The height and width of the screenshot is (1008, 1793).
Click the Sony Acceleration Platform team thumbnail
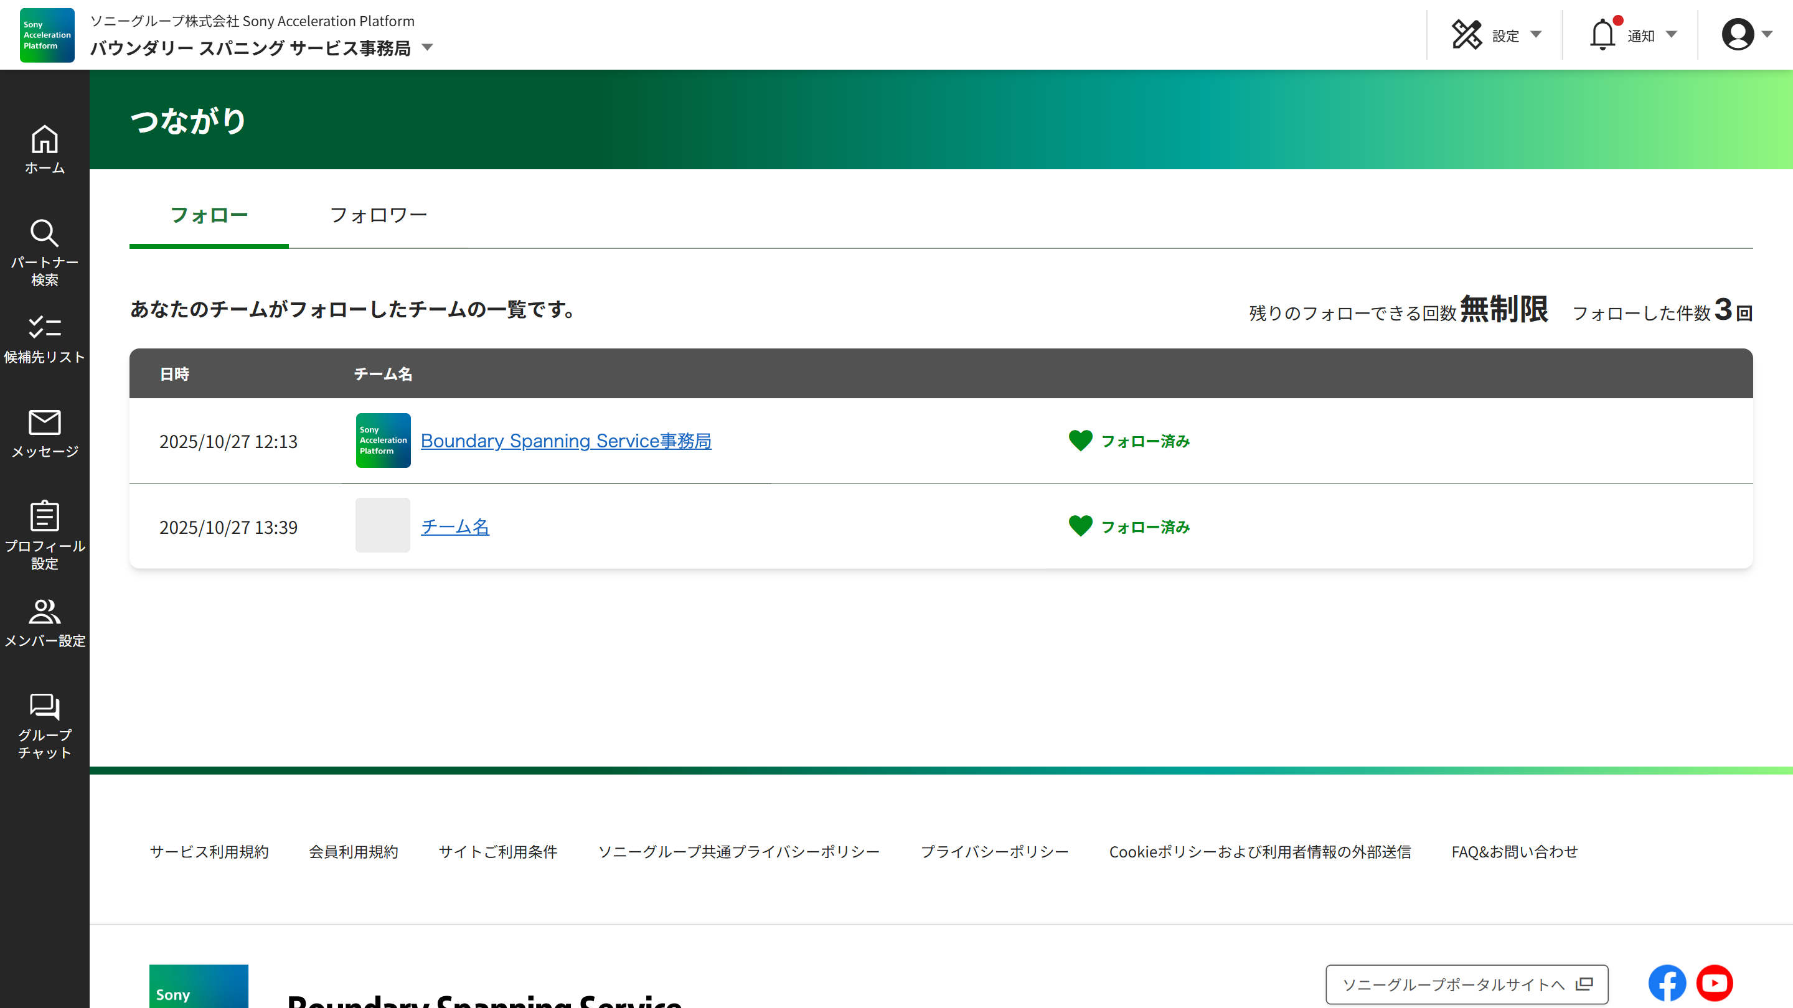383,441
